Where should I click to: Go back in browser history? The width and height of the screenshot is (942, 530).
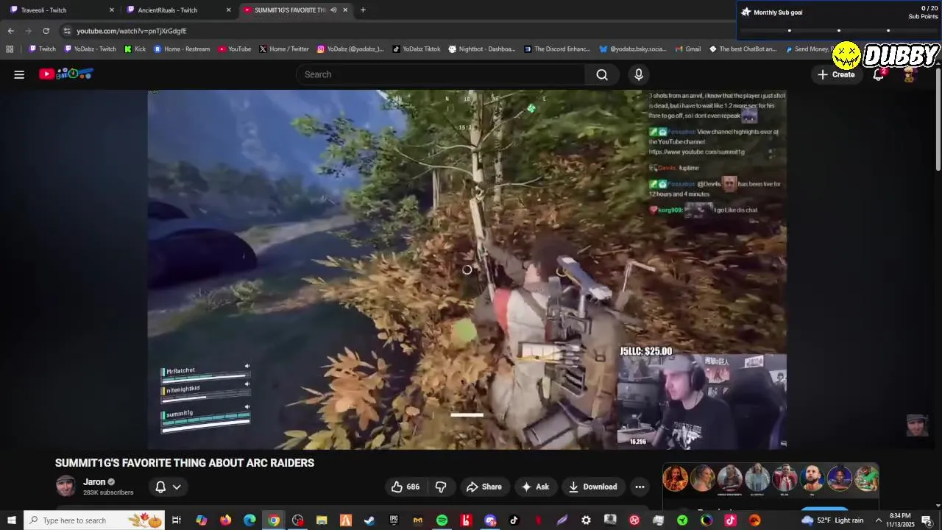pyautogui.click(x=10, y=31)
